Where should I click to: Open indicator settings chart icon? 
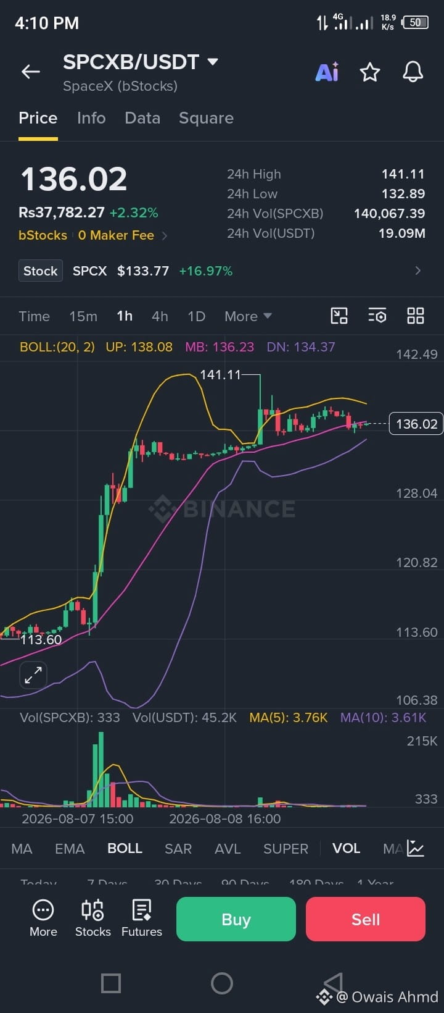416,848
